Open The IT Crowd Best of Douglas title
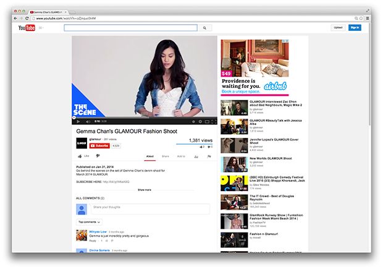This screenshot has height=269, width=383. tap(272, 198)
